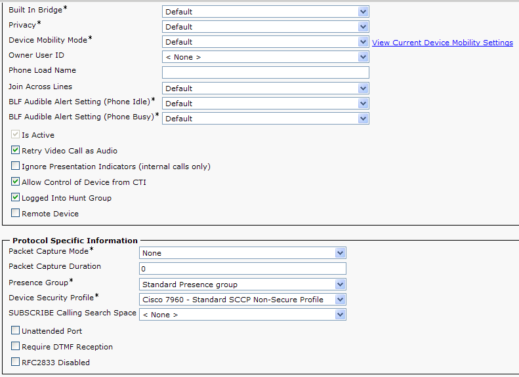The width and height of the screenshot is (519, 377).
Task: Open the Device Security Profile dropdown
Action: tap(242, 300)
